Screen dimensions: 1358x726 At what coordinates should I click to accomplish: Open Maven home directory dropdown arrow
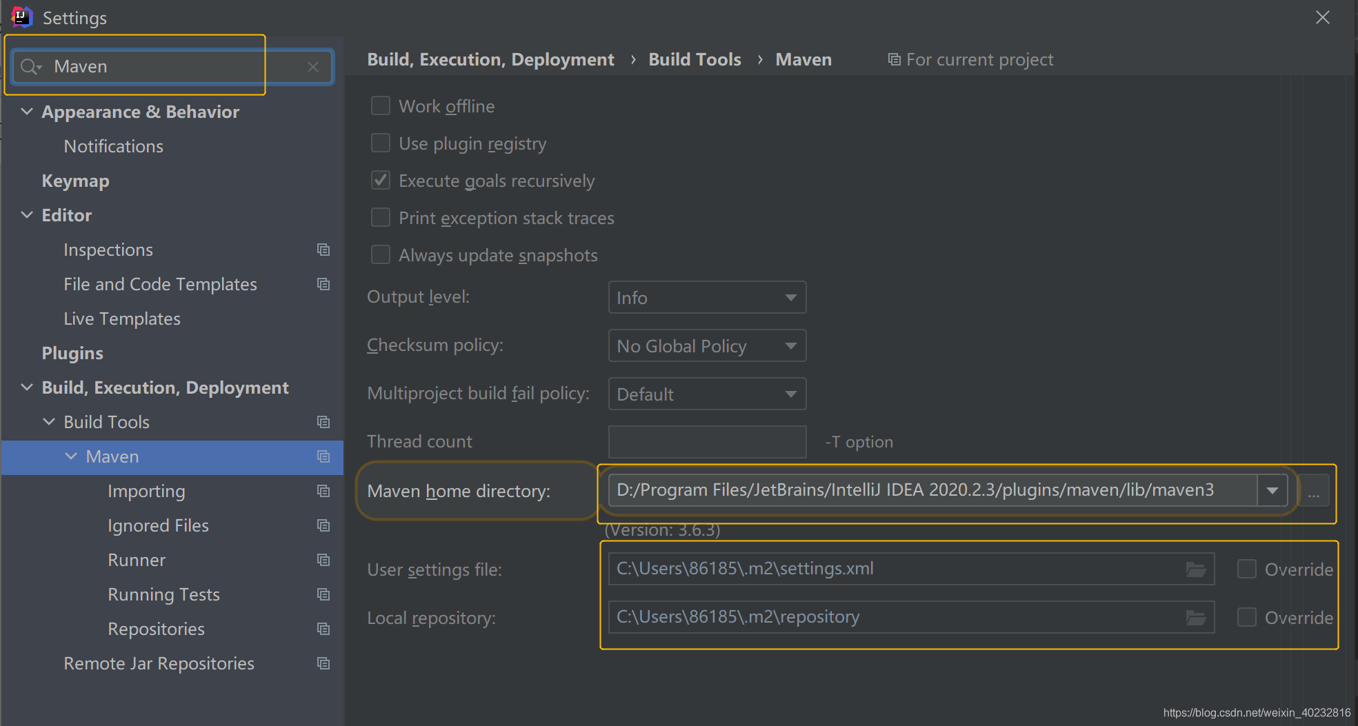1272,490
